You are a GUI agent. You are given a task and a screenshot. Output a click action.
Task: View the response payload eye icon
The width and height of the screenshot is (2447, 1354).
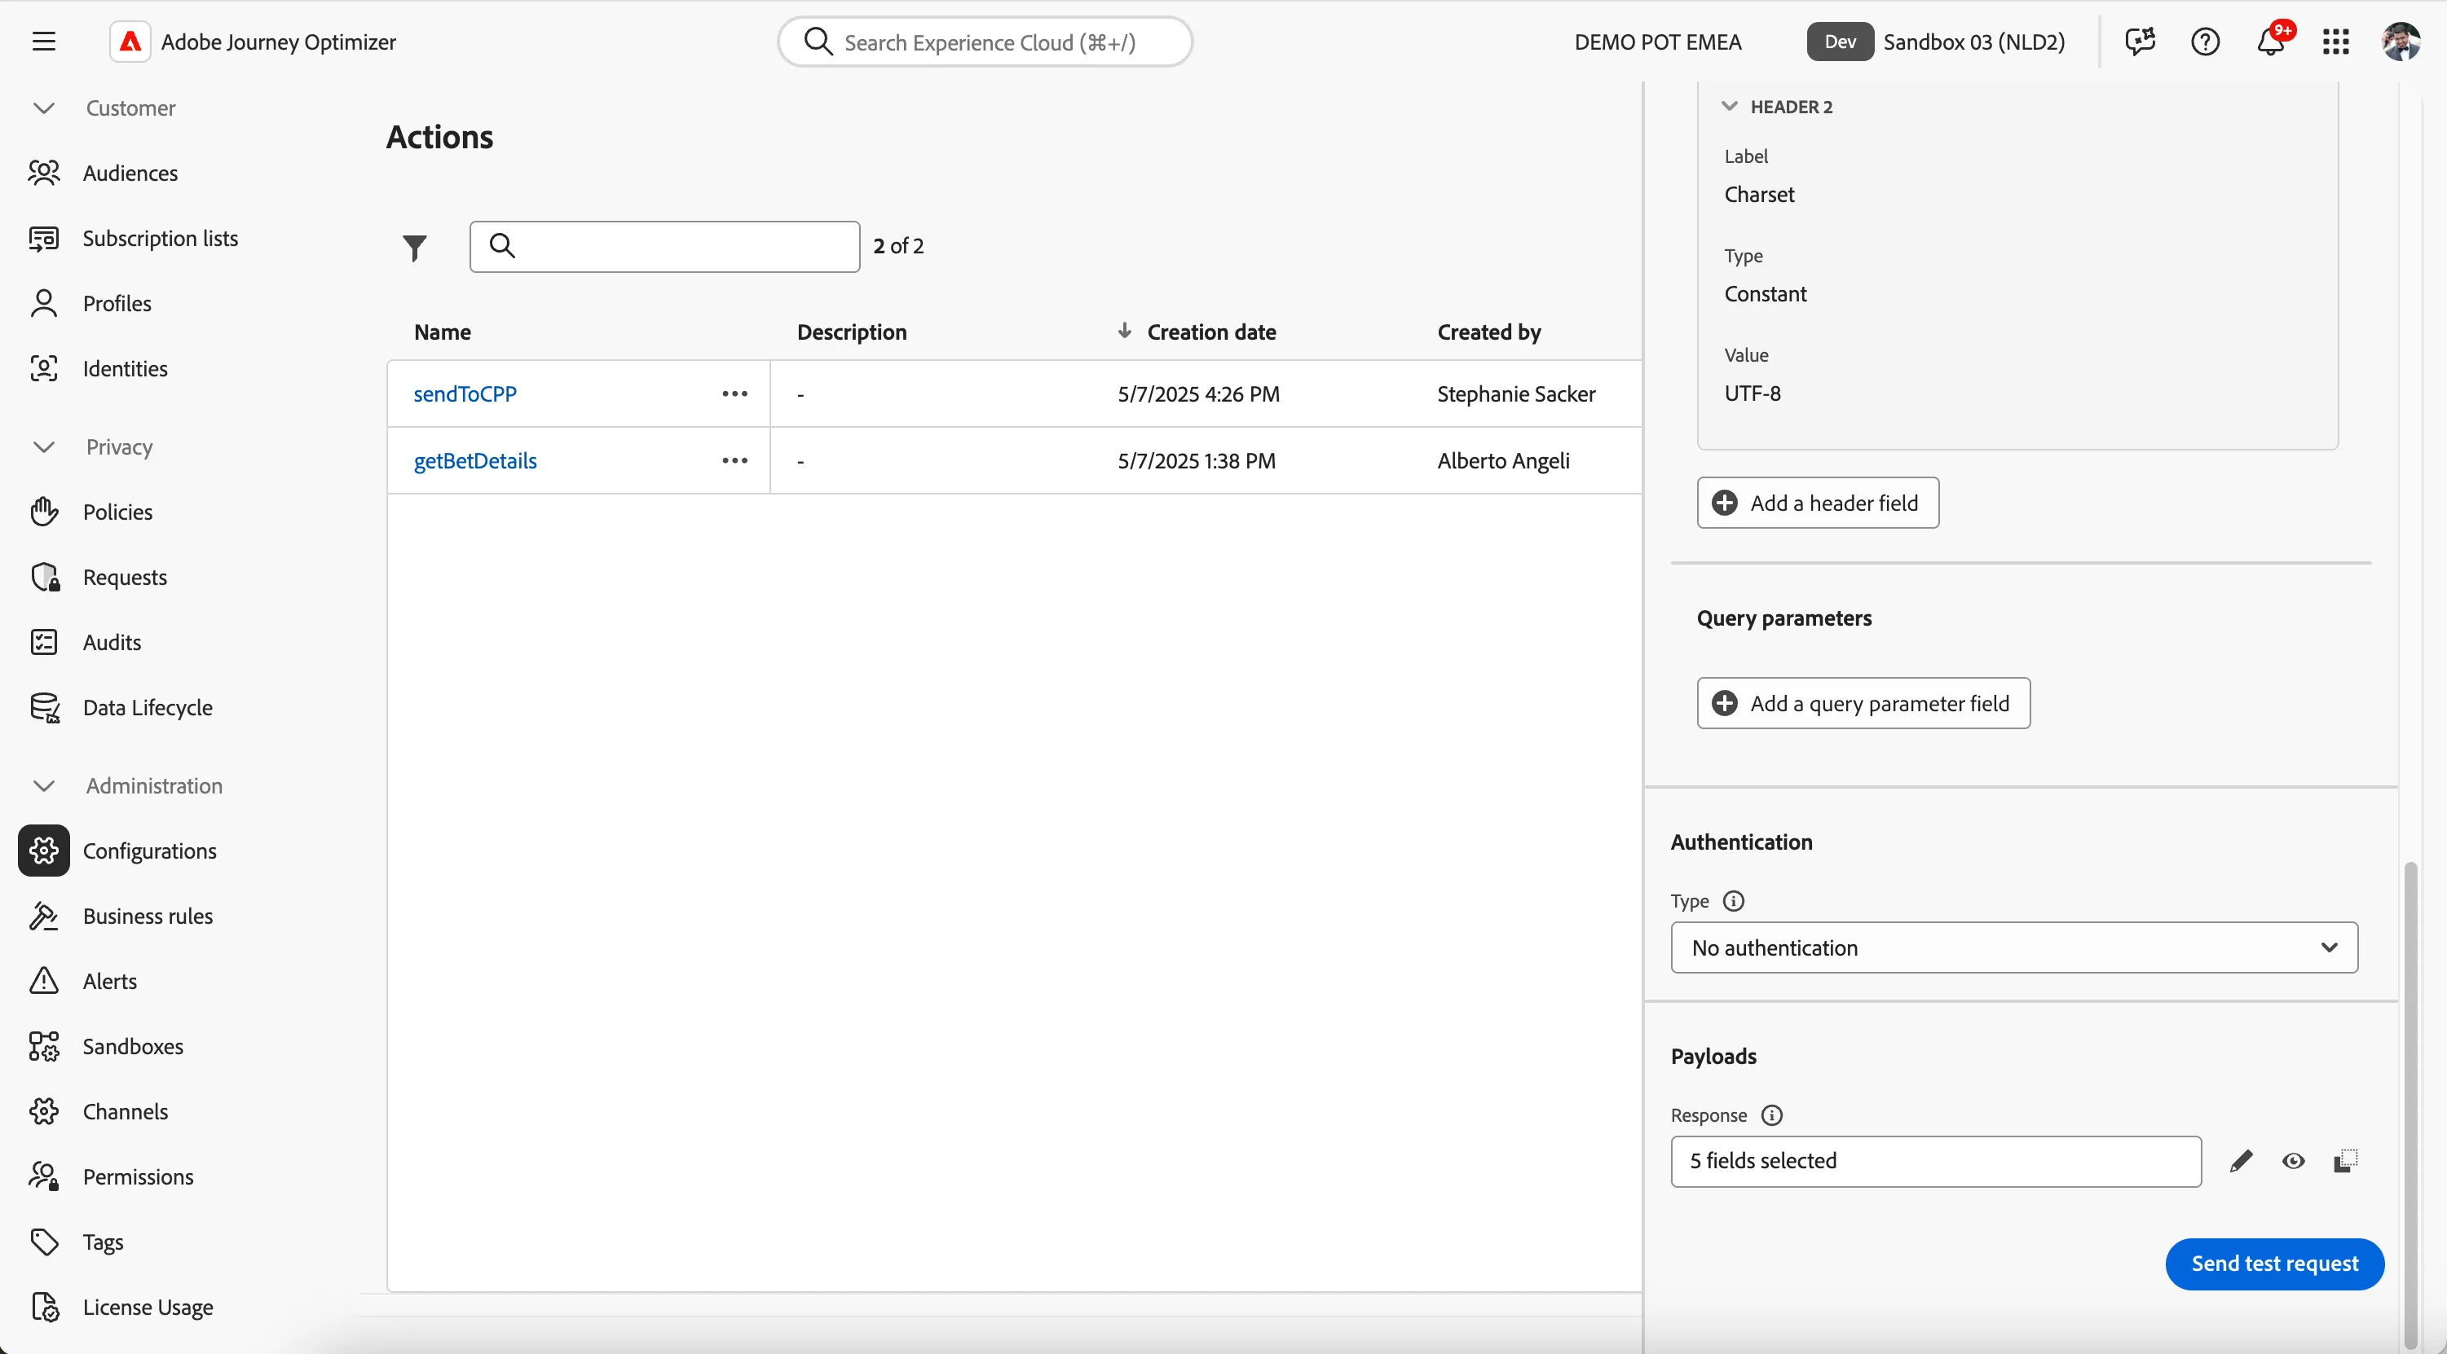pyautogui.click(x=2293, y=1160)
